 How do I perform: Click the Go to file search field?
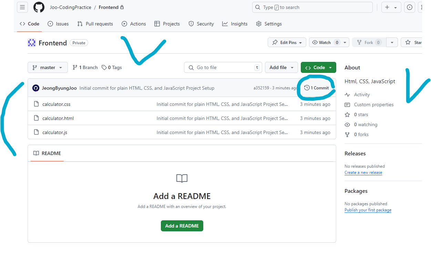click(223, 68)
